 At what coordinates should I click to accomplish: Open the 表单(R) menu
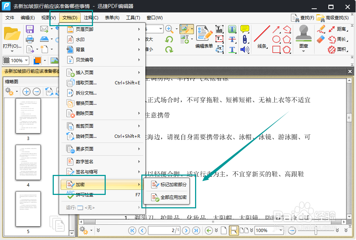pos(112,18)
